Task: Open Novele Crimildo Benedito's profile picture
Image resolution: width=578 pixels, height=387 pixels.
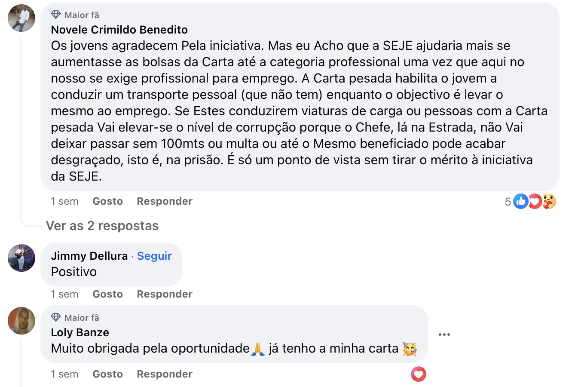Action: coord(21,18)
